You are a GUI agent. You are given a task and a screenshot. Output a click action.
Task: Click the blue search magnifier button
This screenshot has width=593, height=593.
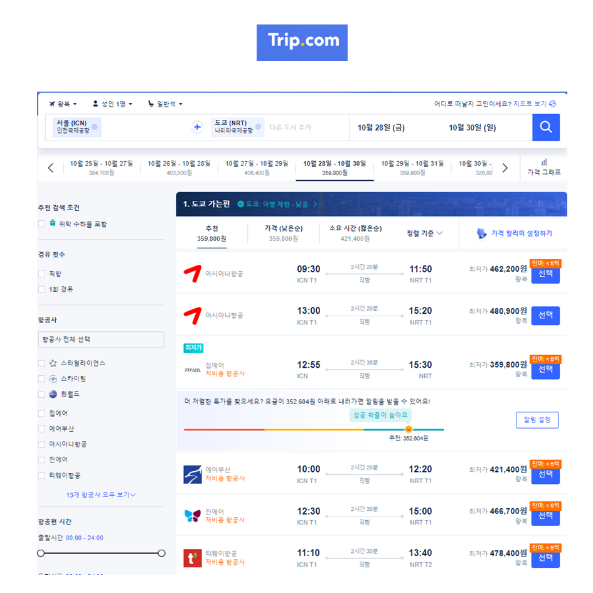coord(546,127)
